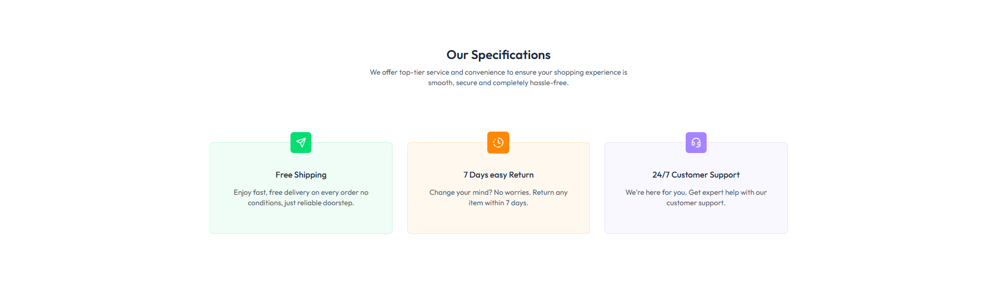Click the line "We're here for you."
The width and height of the screenshot is (995, 305).
tap(656, 192)
